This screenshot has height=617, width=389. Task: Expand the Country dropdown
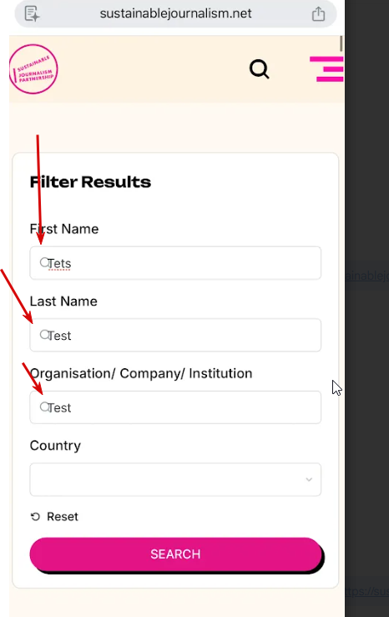tap(175, 480)
